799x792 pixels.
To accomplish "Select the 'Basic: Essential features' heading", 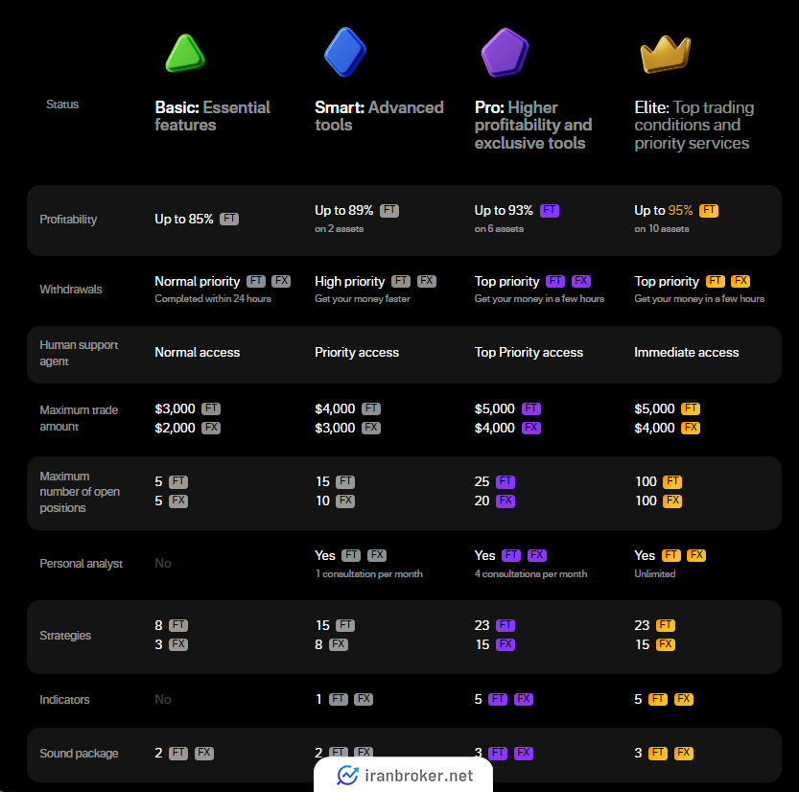I will pyautogui.click(x=213, y=116).
